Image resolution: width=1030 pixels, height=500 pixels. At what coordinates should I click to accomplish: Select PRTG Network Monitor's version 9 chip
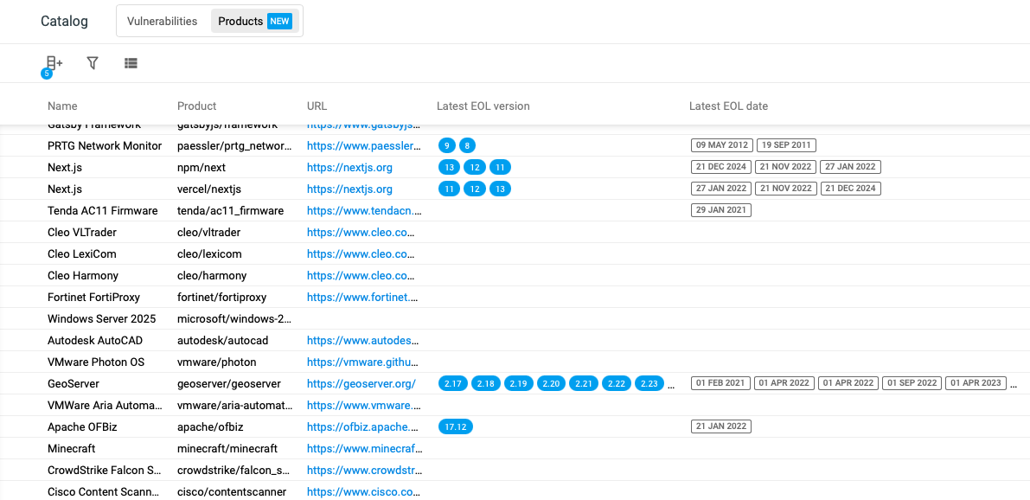click(x=446, y=145)
